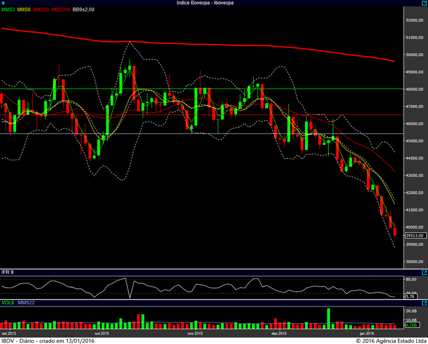The width and height of the screenshot is (428, 344).
Task: Click the VOL$ volume label
Action: point(8,302)
